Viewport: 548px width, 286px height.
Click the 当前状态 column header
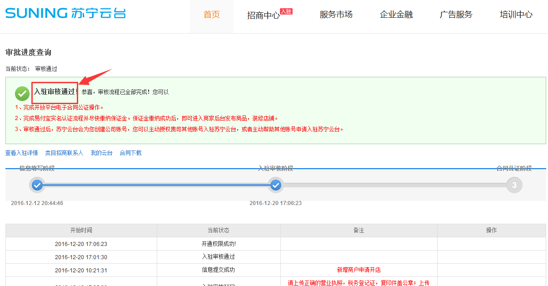pyautogui.click(x=219, y=231)
